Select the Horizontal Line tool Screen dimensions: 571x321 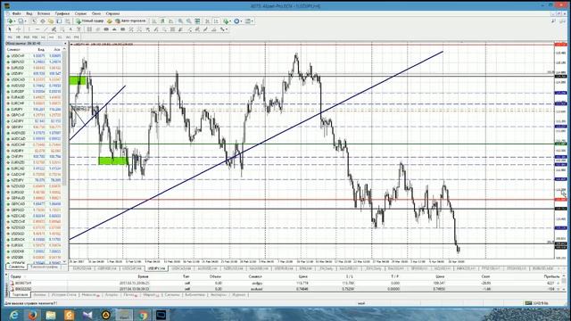pos(37,29)
